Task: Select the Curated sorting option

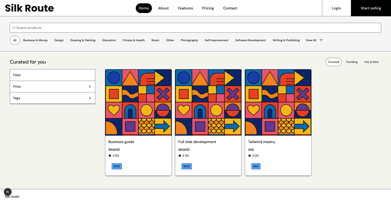Action: coord(333,62)
